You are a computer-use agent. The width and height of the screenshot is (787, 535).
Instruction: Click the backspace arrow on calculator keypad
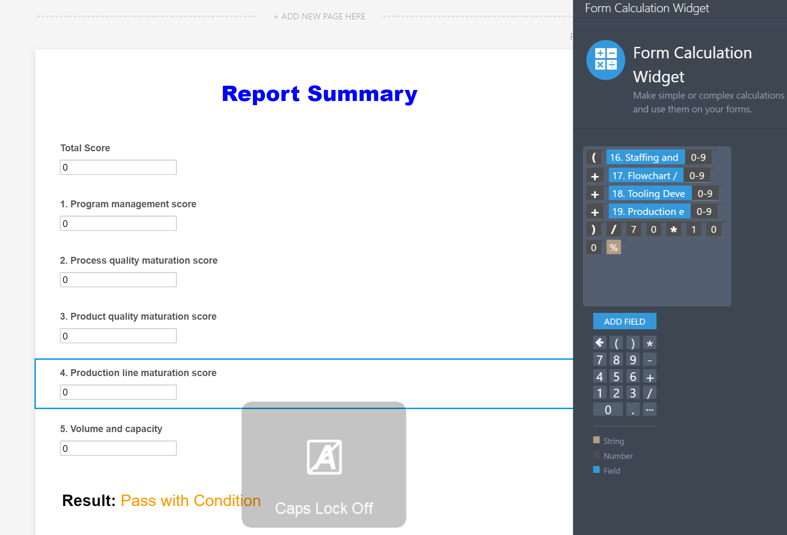pos(599,343)
